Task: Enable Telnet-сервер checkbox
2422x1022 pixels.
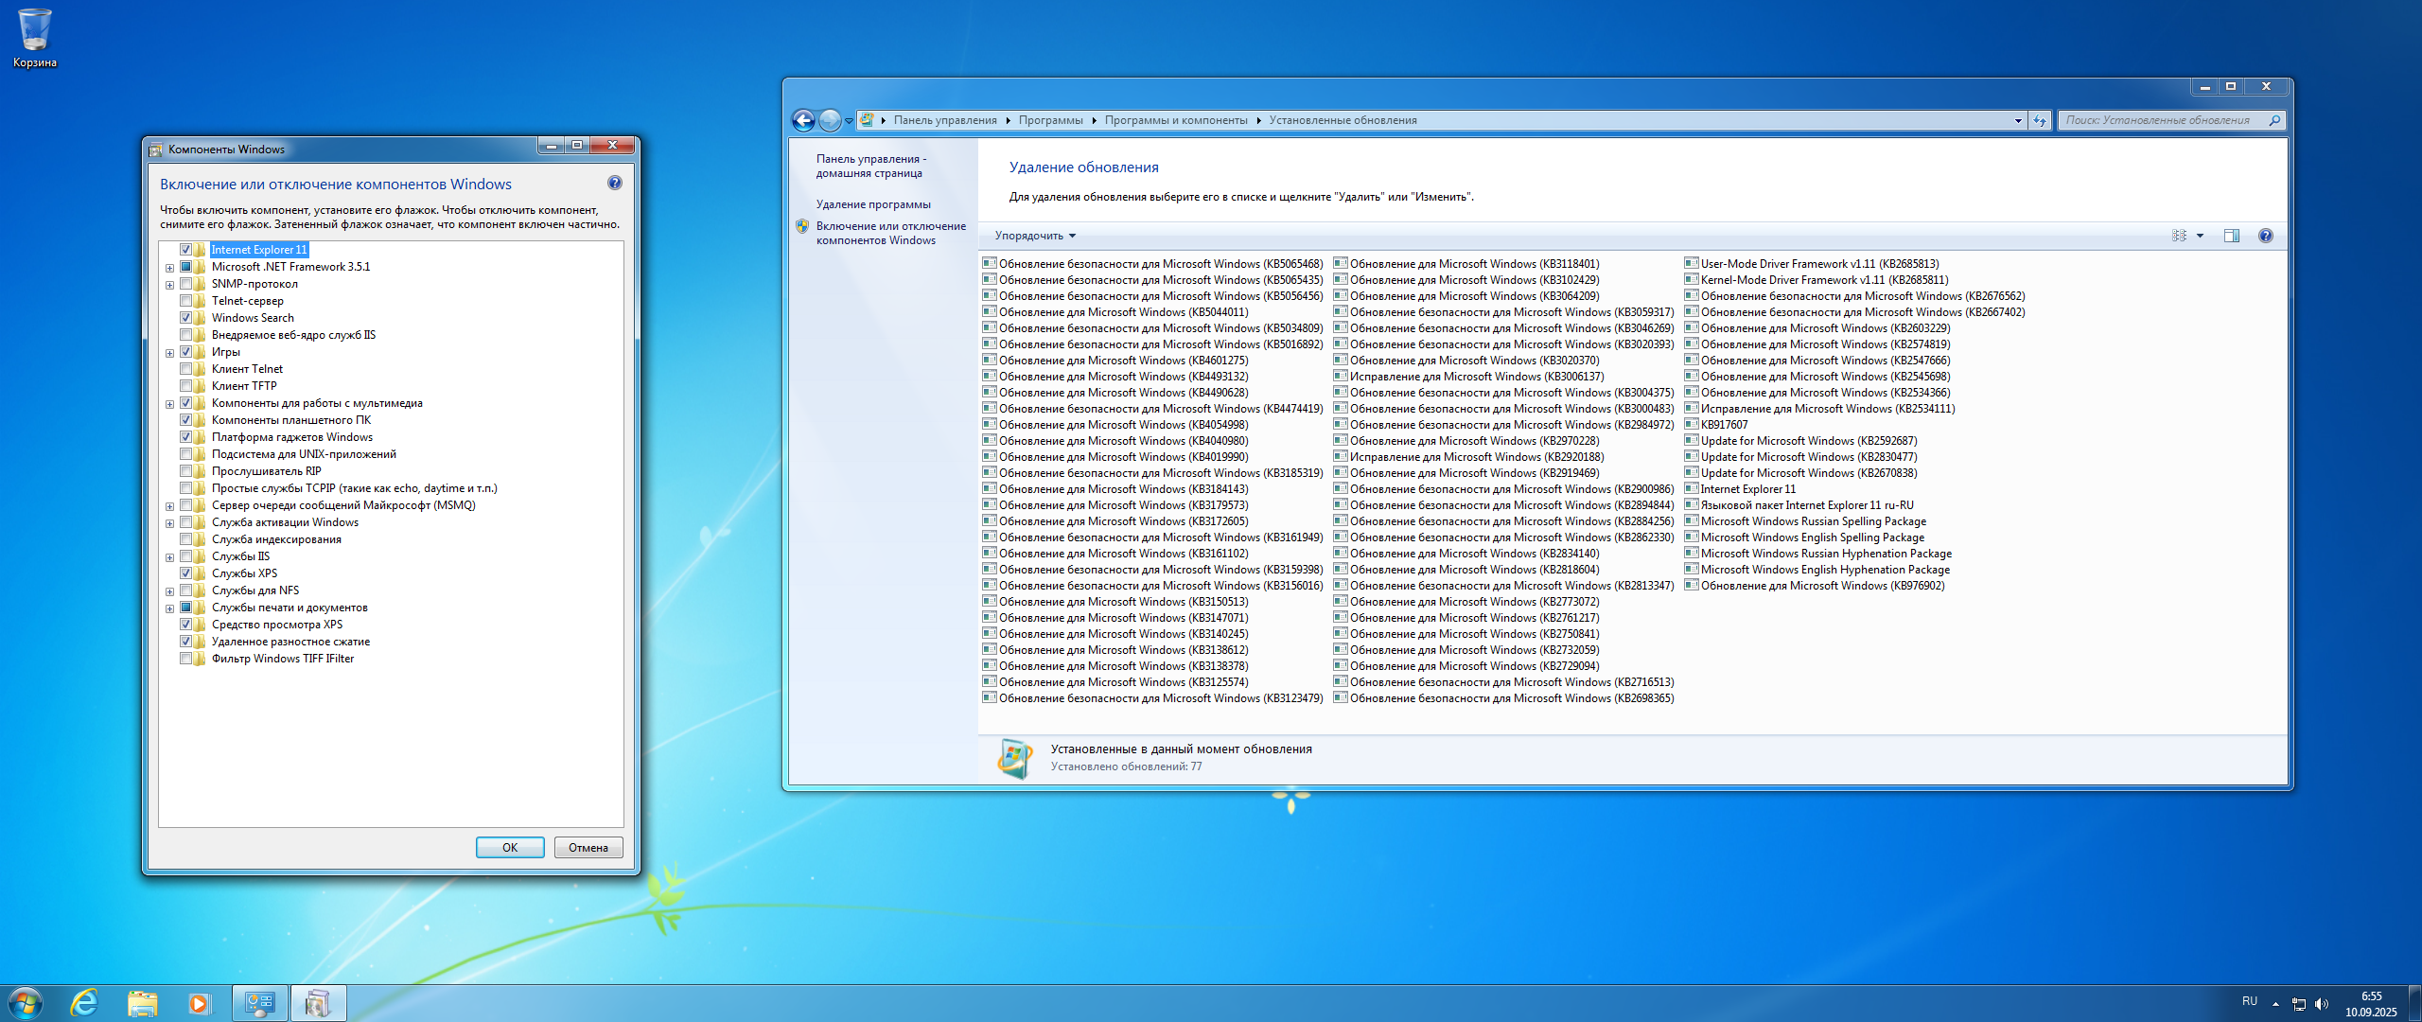Action: [x=185, y=301]
